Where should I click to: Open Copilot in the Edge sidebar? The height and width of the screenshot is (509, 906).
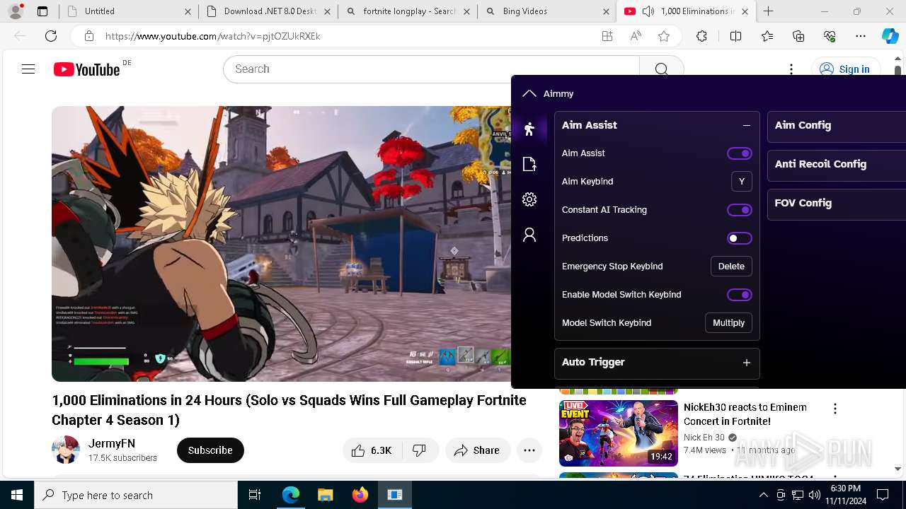(x=890, y=36)
